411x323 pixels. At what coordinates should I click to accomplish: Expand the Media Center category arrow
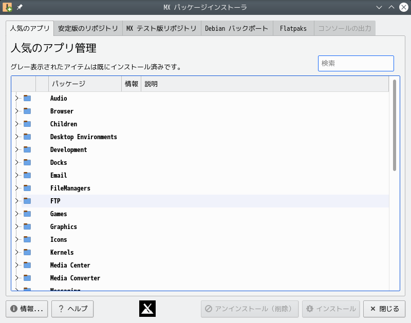[x=17, y=265]
